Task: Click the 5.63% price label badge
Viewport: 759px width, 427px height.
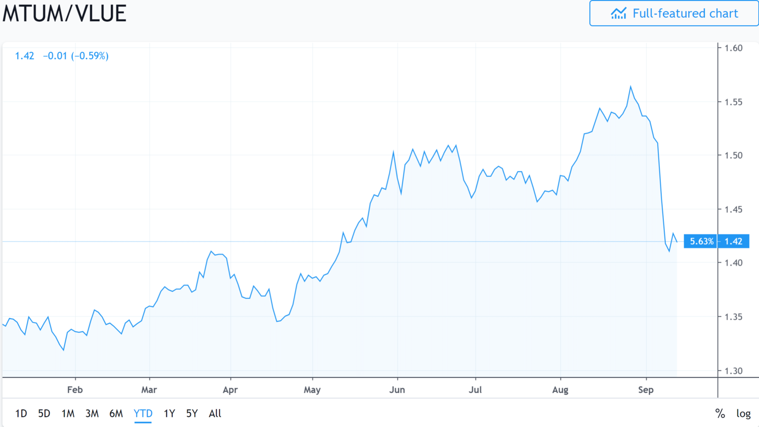Action: point(701,241)
